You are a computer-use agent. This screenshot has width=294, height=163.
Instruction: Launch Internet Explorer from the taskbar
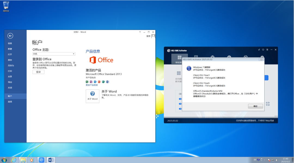click(14, 160)
